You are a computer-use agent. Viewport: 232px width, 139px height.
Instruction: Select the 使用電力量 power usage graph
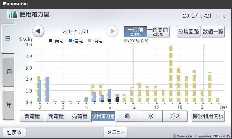(x=103, y=117)
